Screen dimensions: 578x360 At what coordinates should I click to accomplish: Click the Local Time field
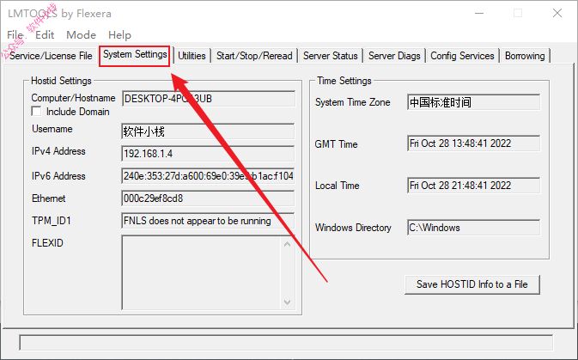474,186
